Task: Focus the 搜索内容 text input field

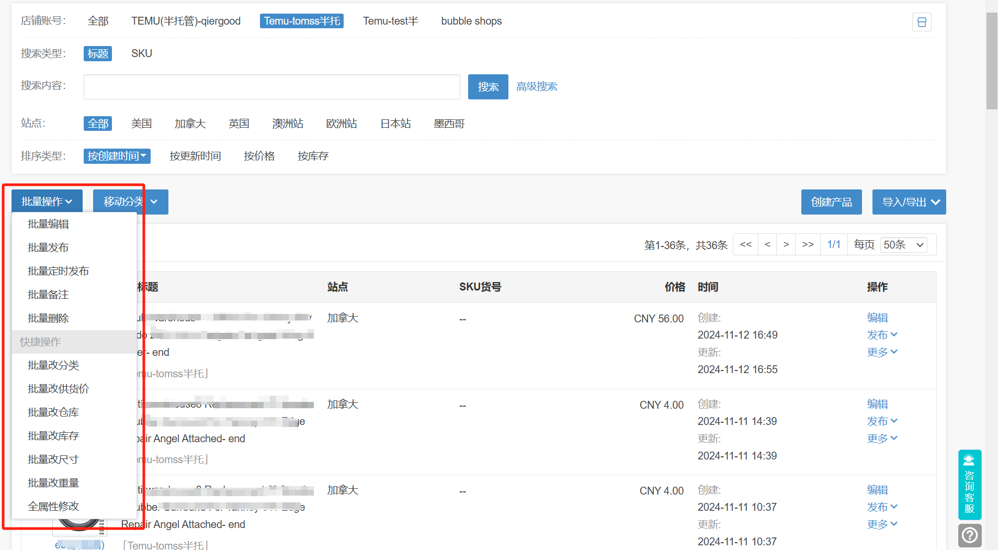Action: 271,87
